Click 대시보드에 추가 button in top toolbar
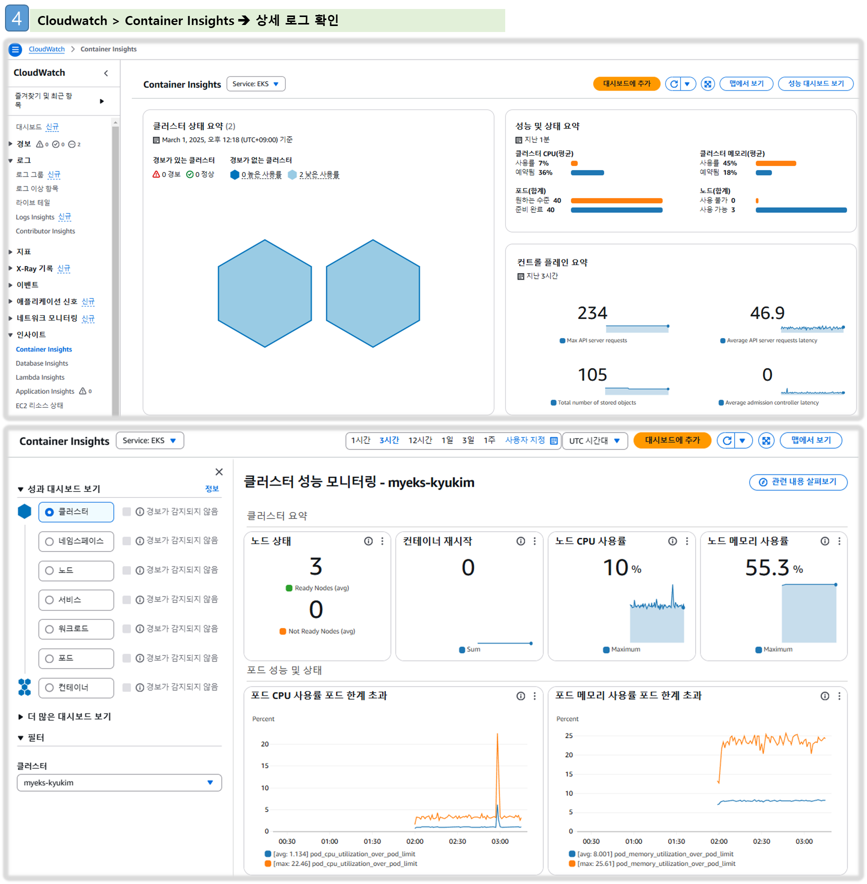The image size is (867, 884). click(627, 84)
